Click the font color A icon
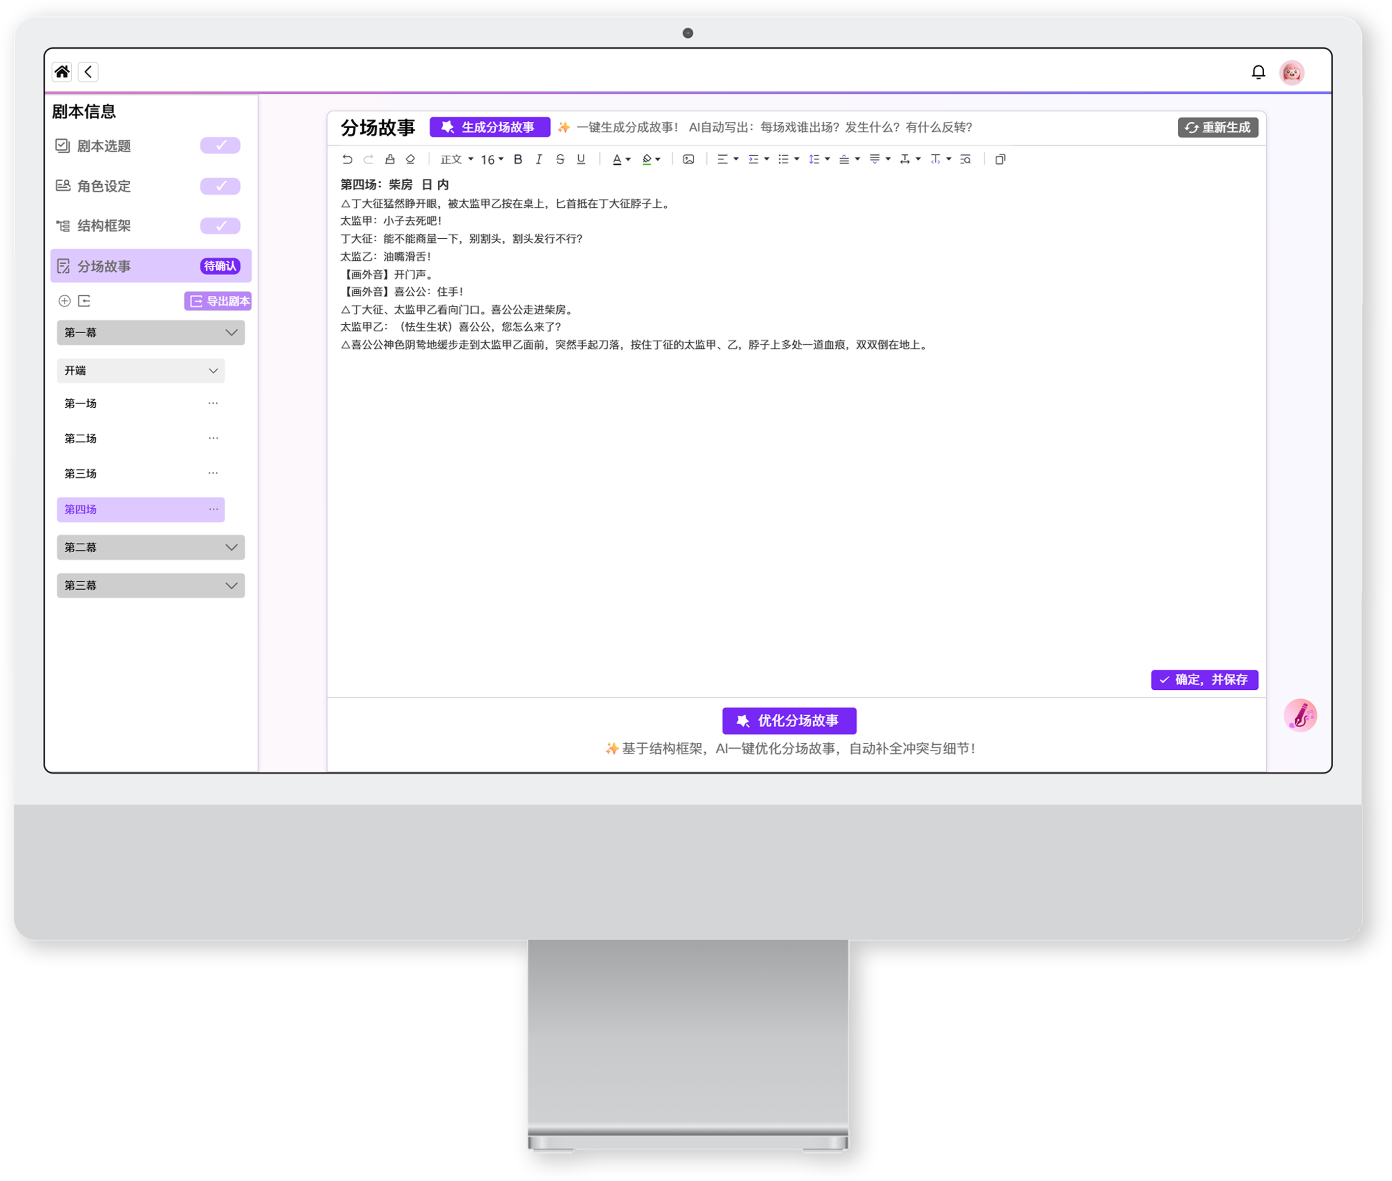 click(x=617, y=159)
